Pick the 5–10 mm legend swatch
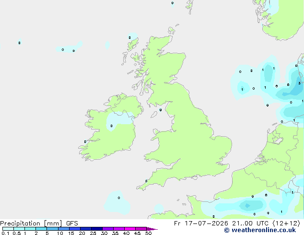The height and width of the screenshot is (235, 304). (x=53, y=229)
